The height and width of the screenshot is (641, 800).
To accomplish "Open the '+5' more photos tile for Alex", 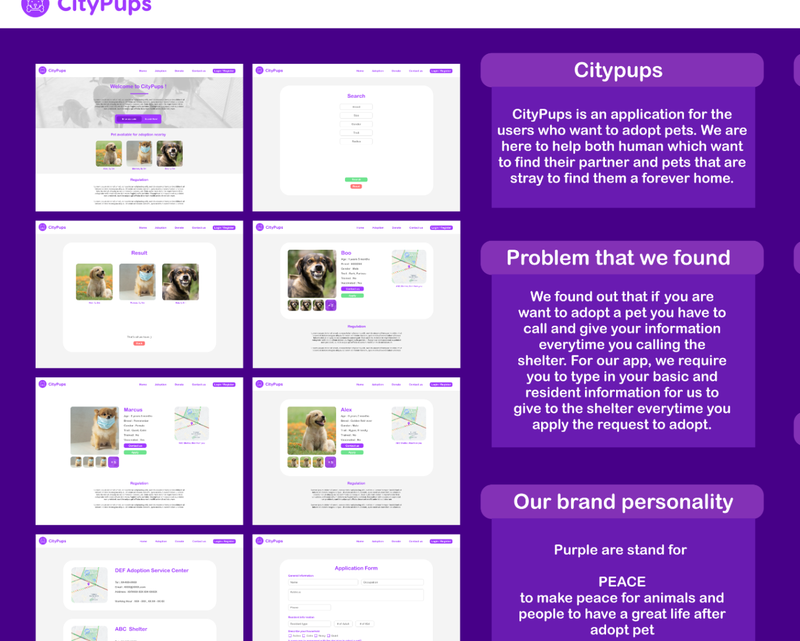I will pyautogui.click(x=331, y=462).
